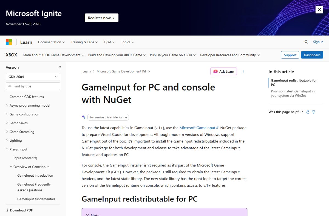Open the Dashboard
329x216 pixels.
tap(312, 55)
